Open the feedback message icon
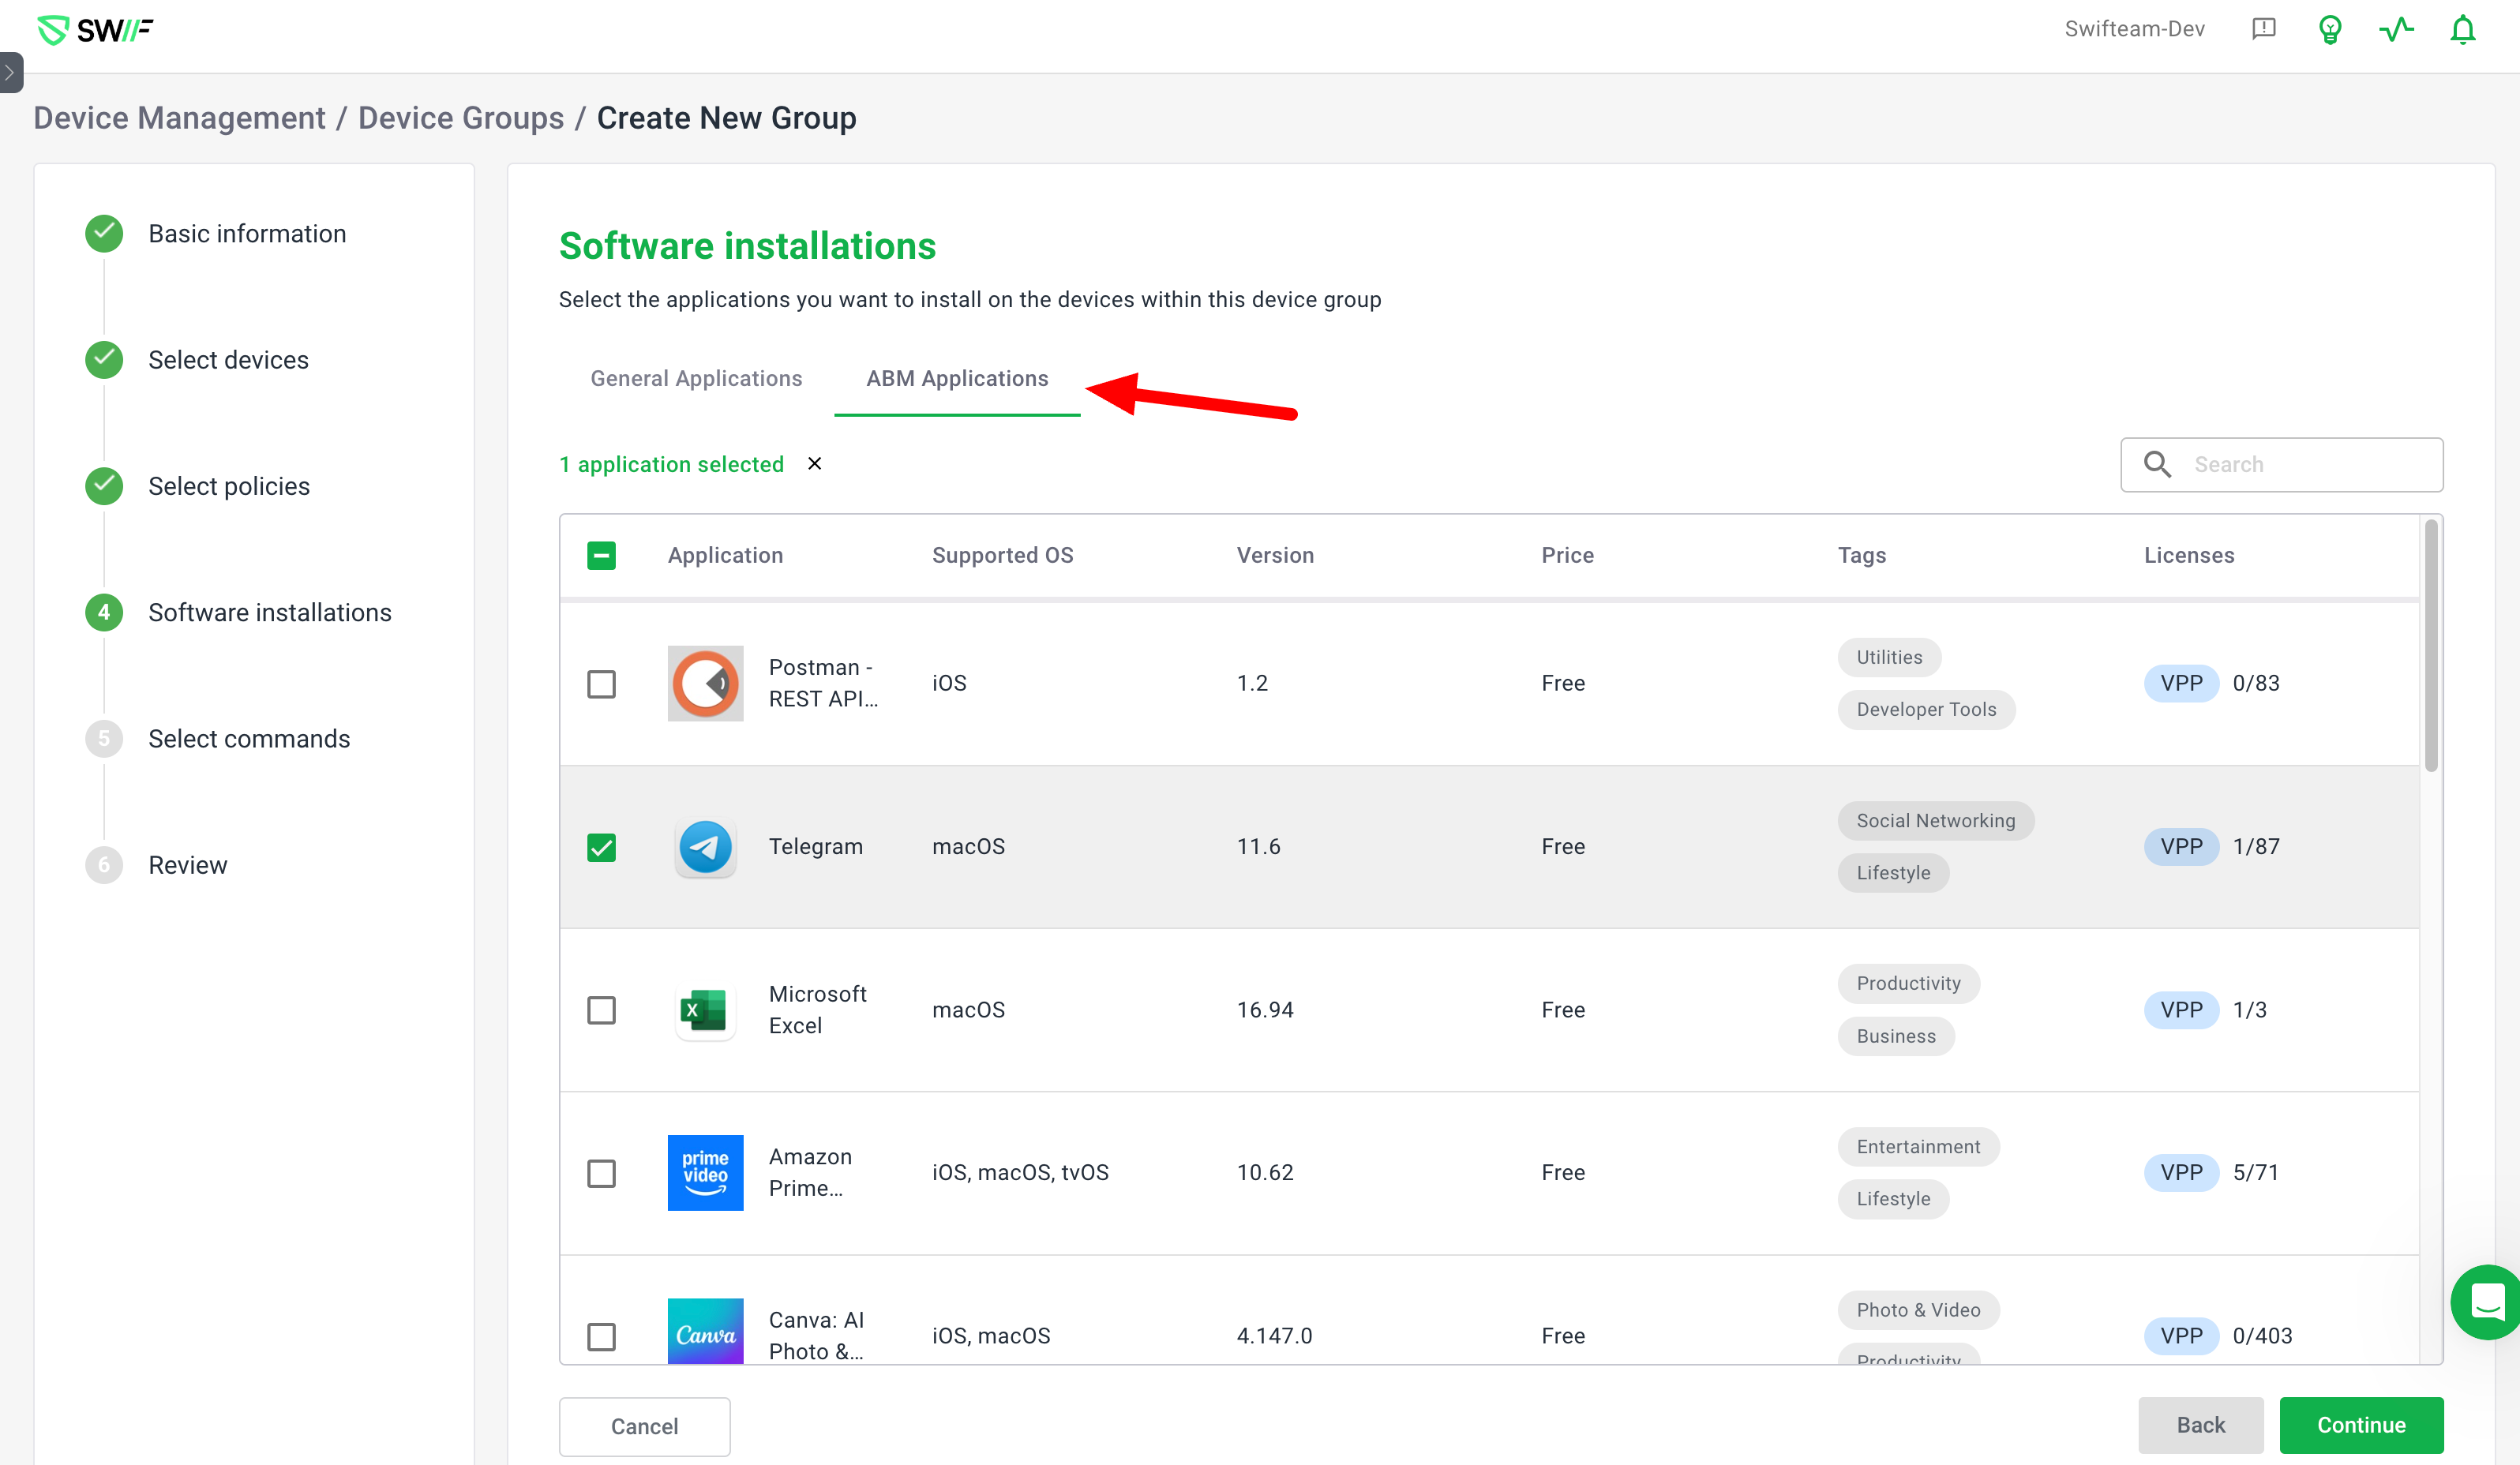The height and width of the screenshot is (1465, 2520). pos(2264,29)
